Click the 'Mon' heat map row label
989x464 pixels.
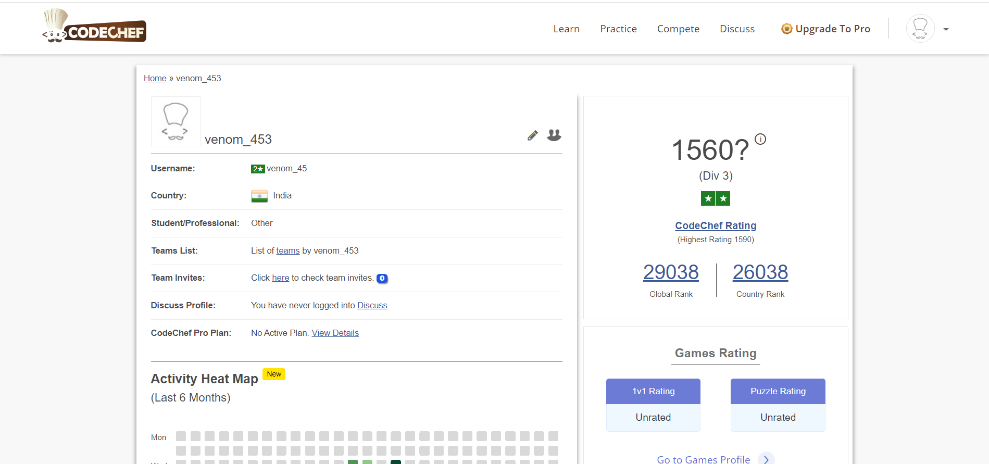158,437
